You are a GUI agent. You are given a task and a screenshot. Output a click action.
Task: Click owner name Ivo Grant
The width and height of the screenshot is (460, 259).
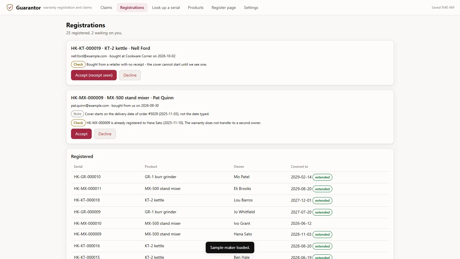242,223
